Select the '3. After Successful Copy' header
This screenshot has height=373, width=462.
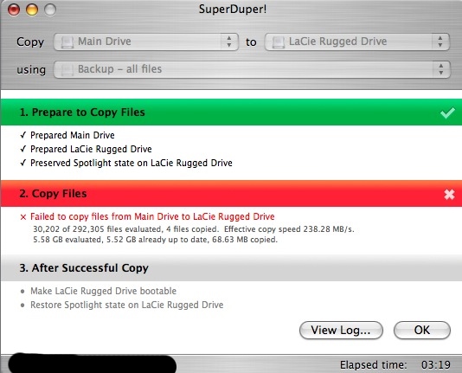tap(231, 267)
